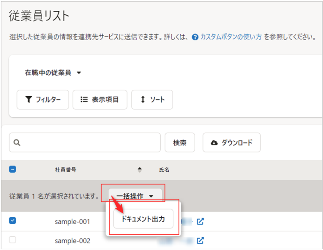Click the cloud download icon
Screen dimensions: 323x250
coord(215,142)
